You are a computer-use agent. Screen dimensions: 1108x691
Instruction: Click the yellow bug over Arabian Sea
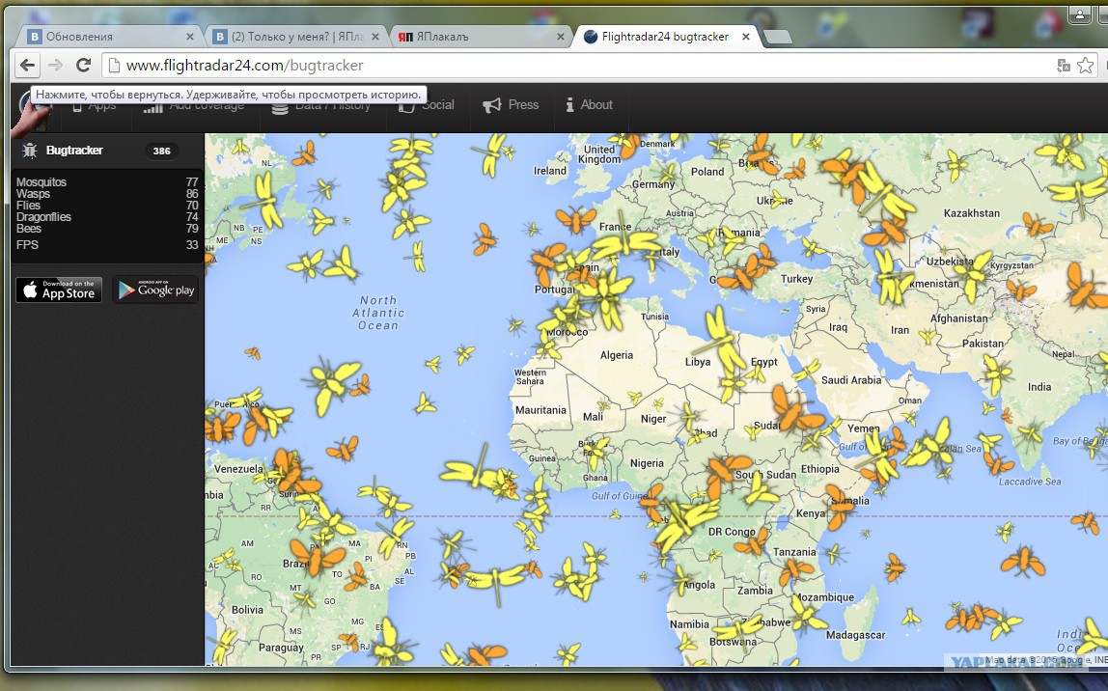[932, 444]
